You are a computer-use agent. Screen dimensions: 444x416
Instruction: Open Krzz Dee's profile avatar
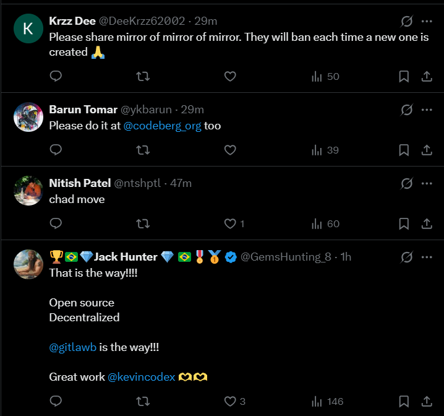tap(28, 28)
